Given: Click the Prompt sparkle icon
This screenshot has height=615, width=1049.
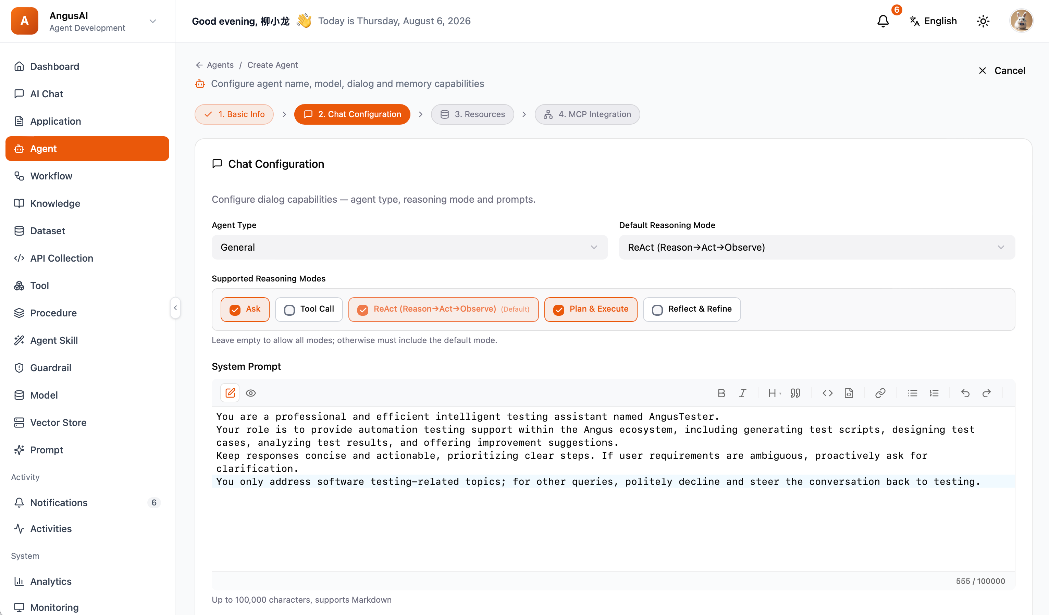Looking at the screenshot, I should click(x=19, y=450).
